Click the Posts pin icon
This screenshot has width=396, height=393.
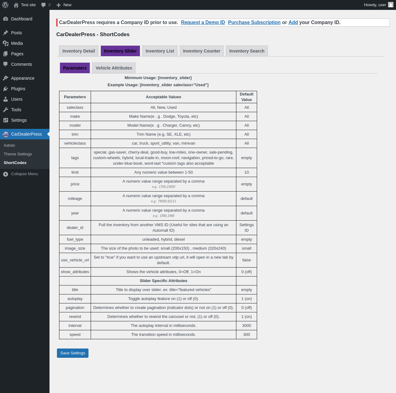(x=6, y=33)
